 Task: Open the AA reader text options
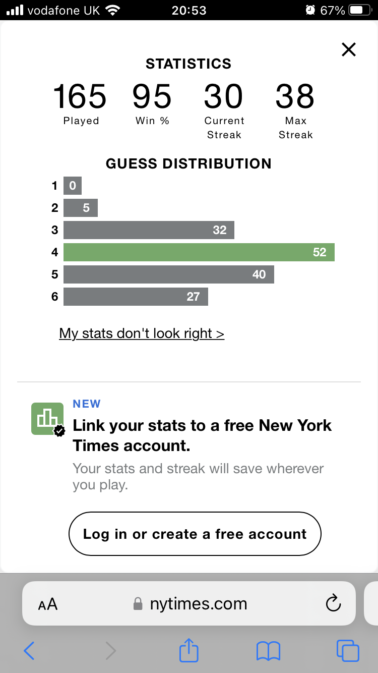click(48, 604)
